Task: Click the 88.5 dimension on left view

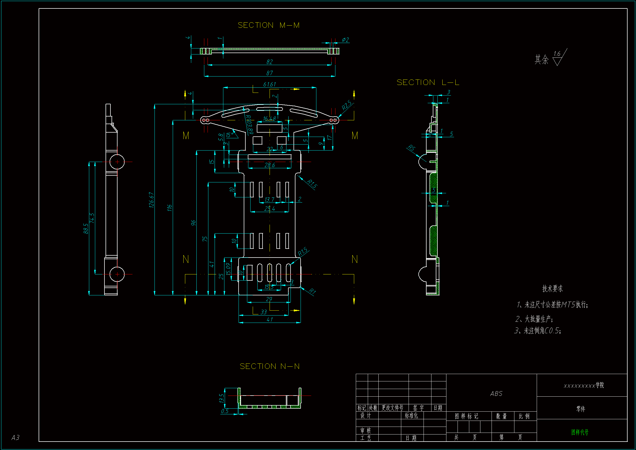Action: [86, 228]
